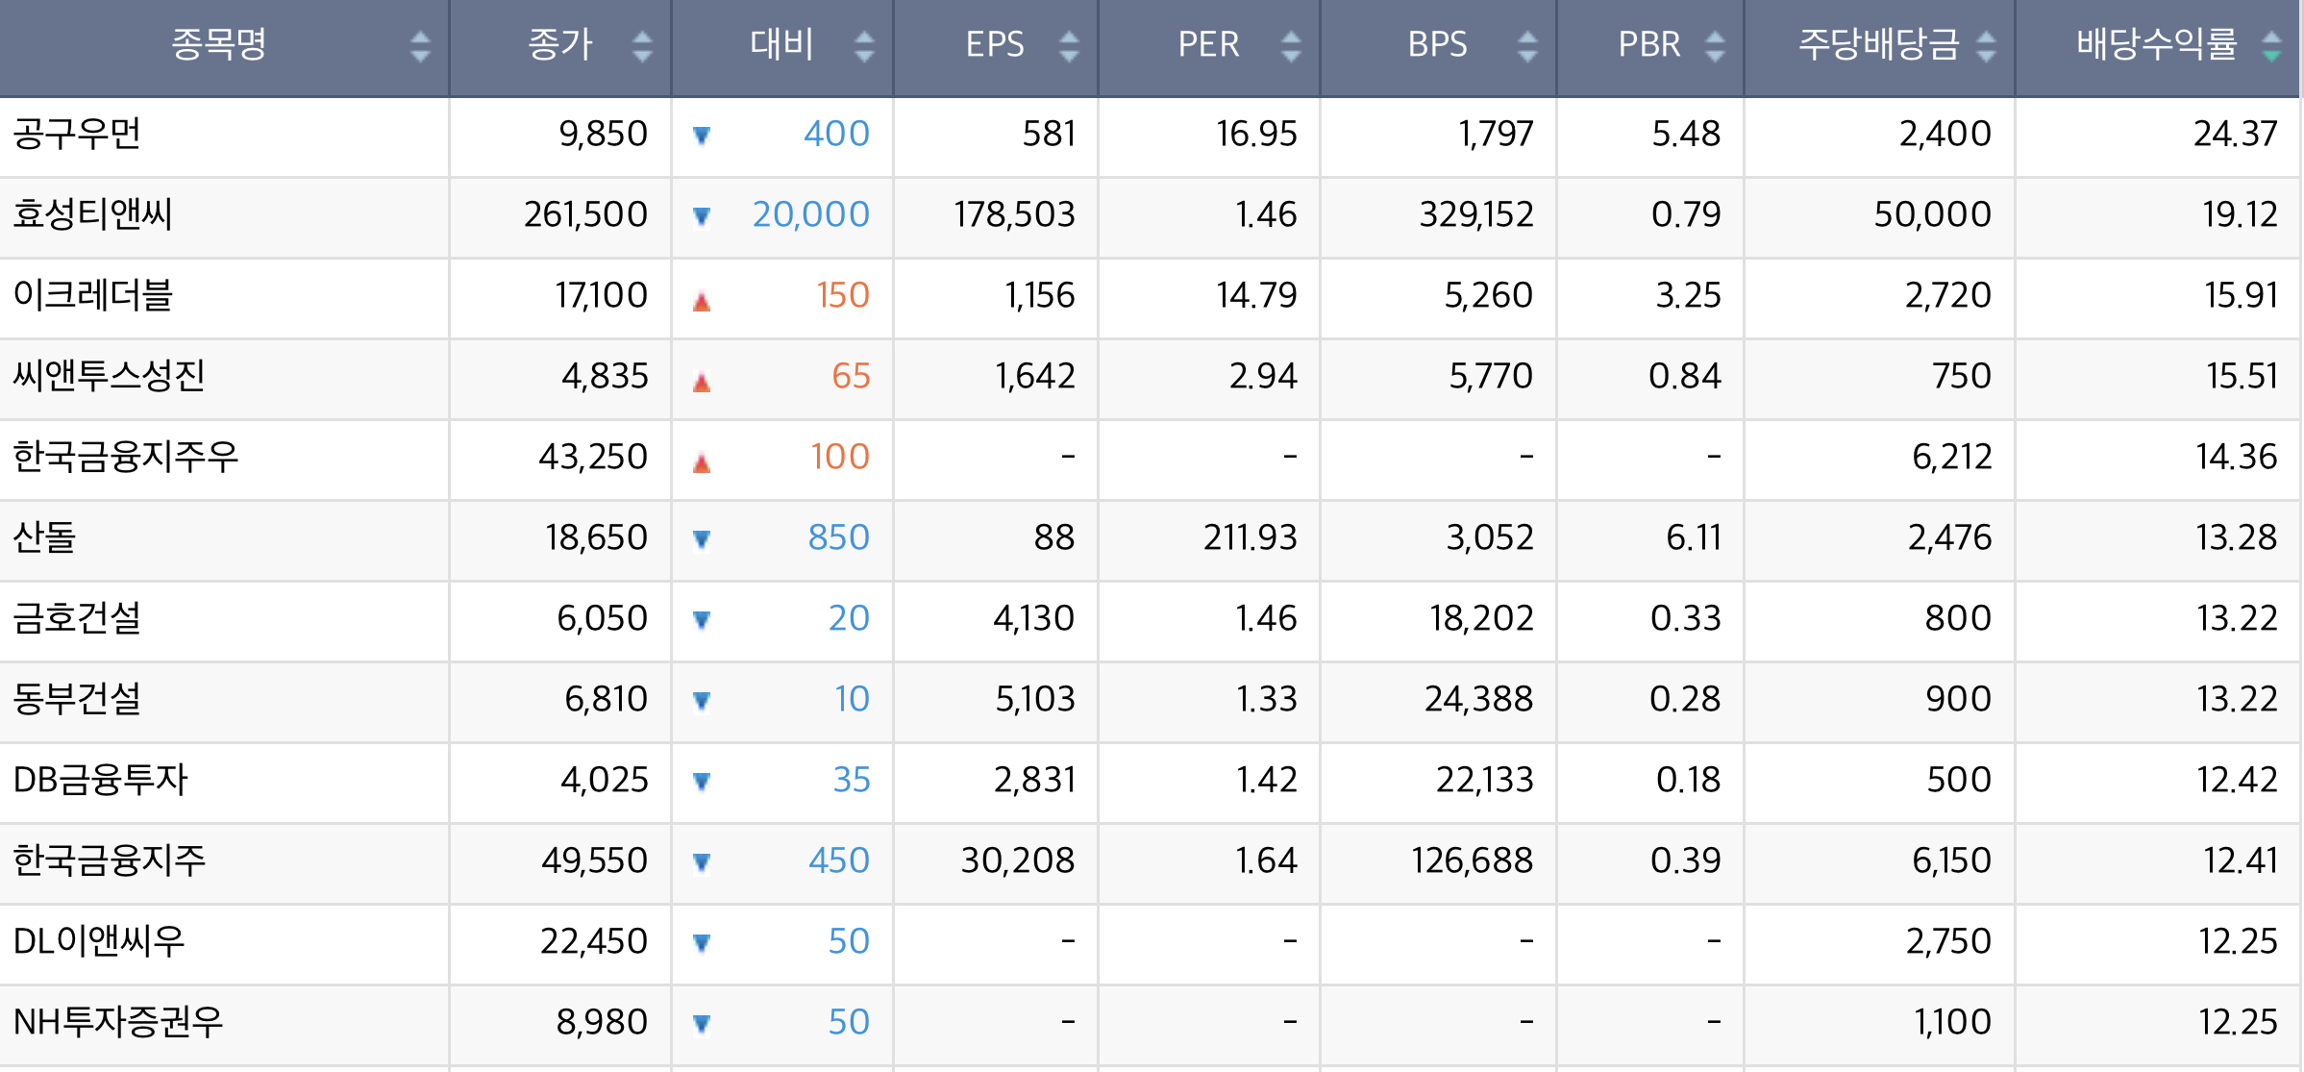Click the 종가 column header
Image resolution: width=2304 pixels, height=1072 pixels.
pyautogui.click(x=560, y=47)
